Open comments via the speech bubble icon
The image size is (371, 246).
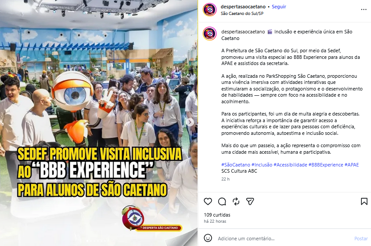click(222, 202)
